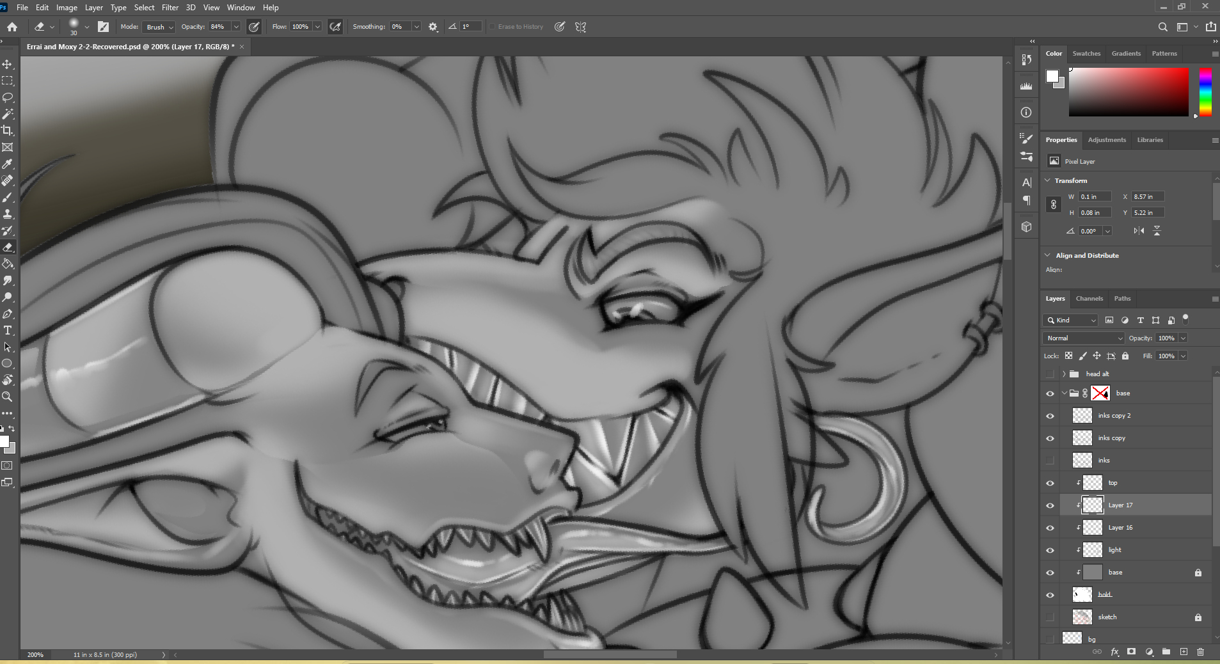Select the Lasso tool
This screenshot has width=1220, height=664.
pos(8,97)
